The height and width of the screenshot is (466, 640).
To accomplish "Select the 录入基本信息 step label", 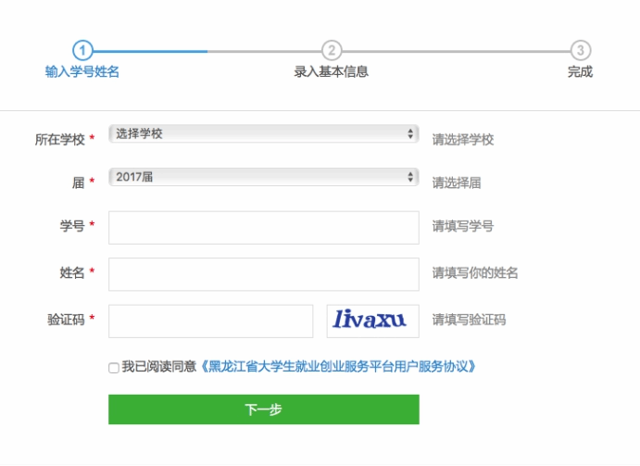I will [x=332, y=72].
